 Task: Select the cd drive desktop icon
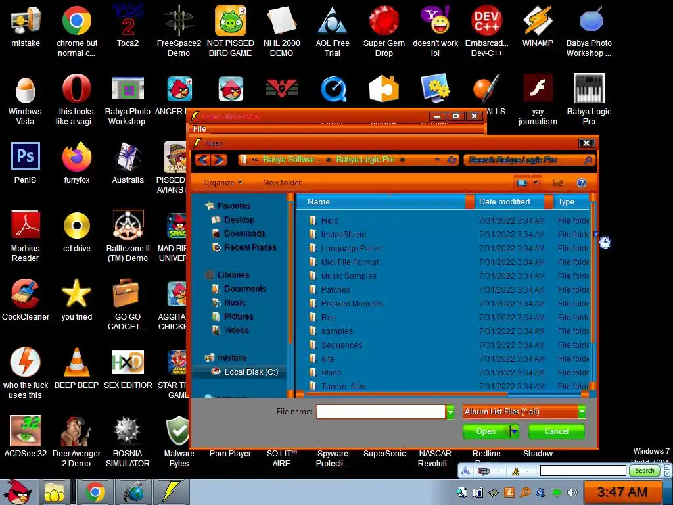76,231
